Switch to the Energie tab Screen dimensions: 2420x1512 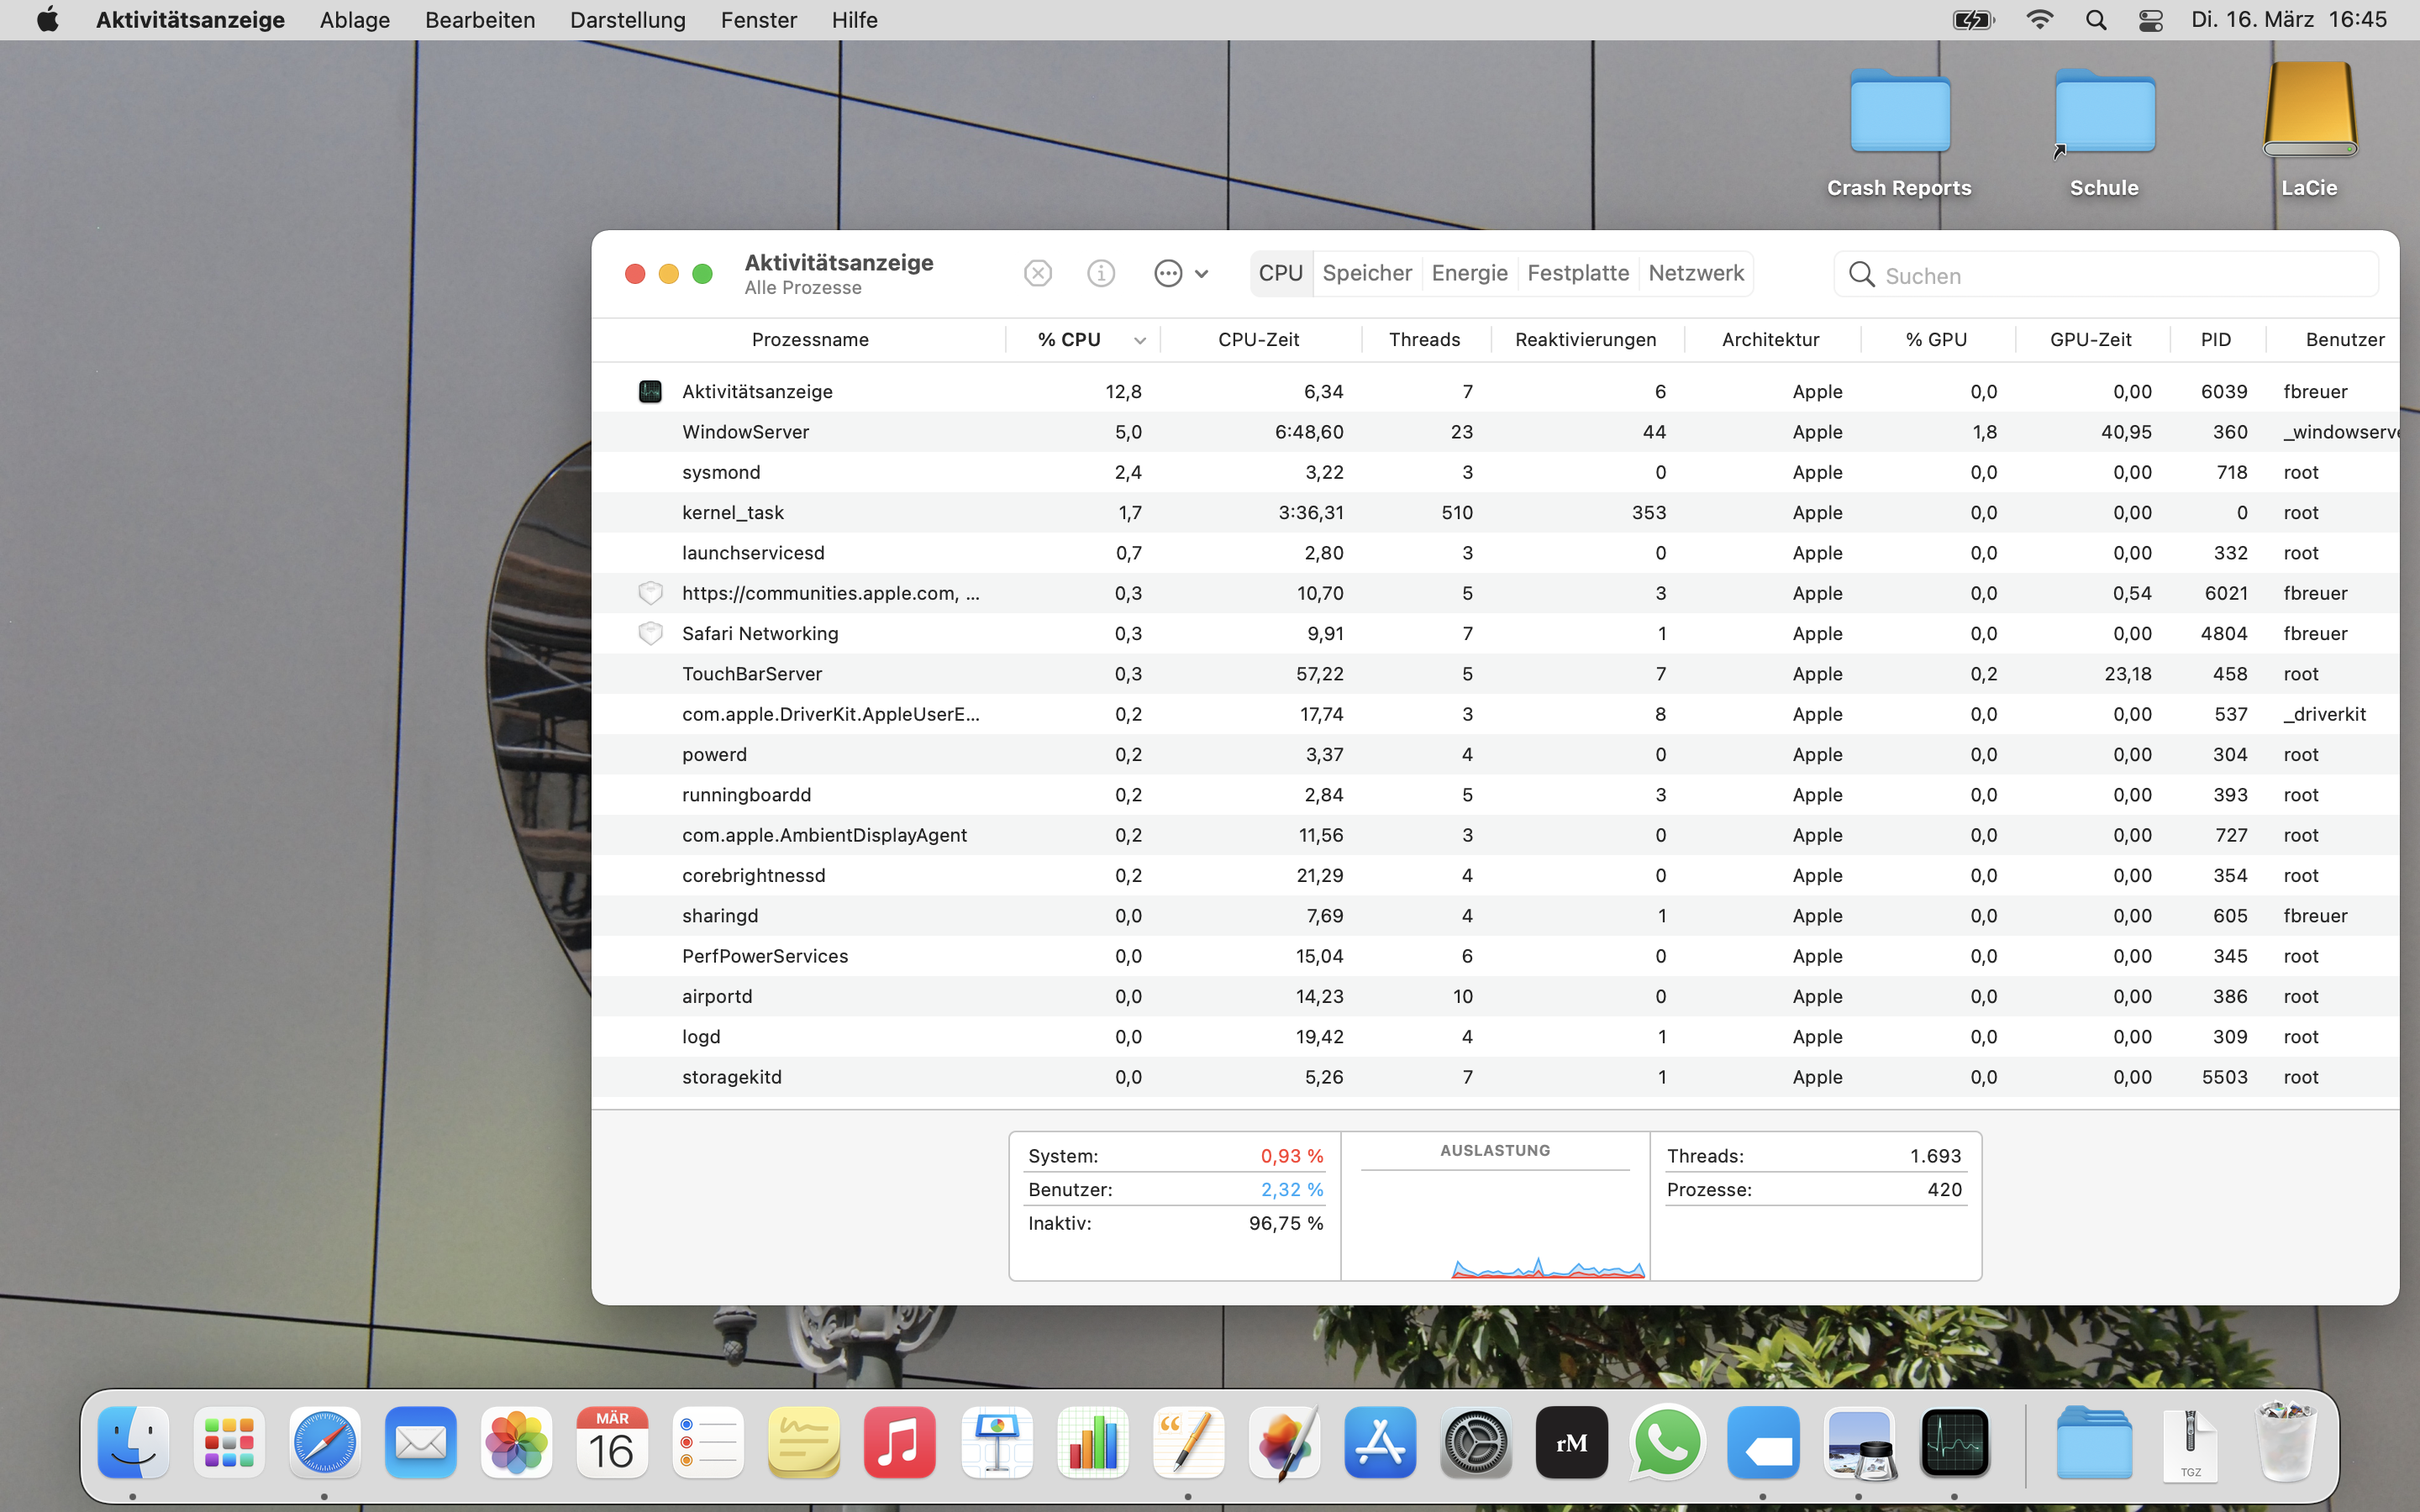[1468, 273]
